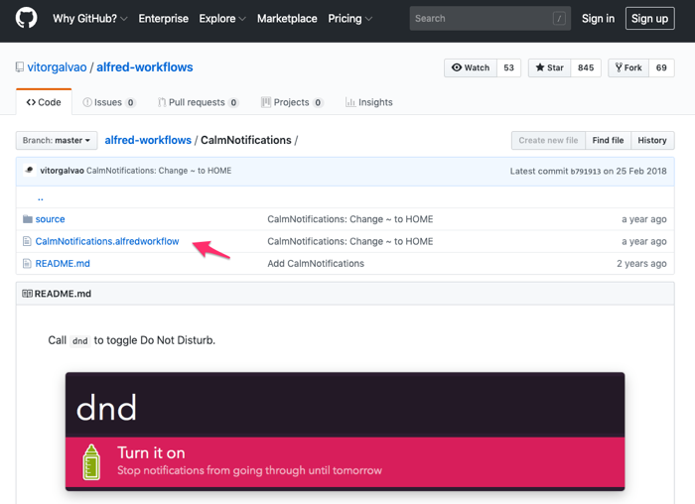Click the fork icon on Fork button
This screenshot has height=504, width=695.
pyautogui.click(x=619, y=67)
